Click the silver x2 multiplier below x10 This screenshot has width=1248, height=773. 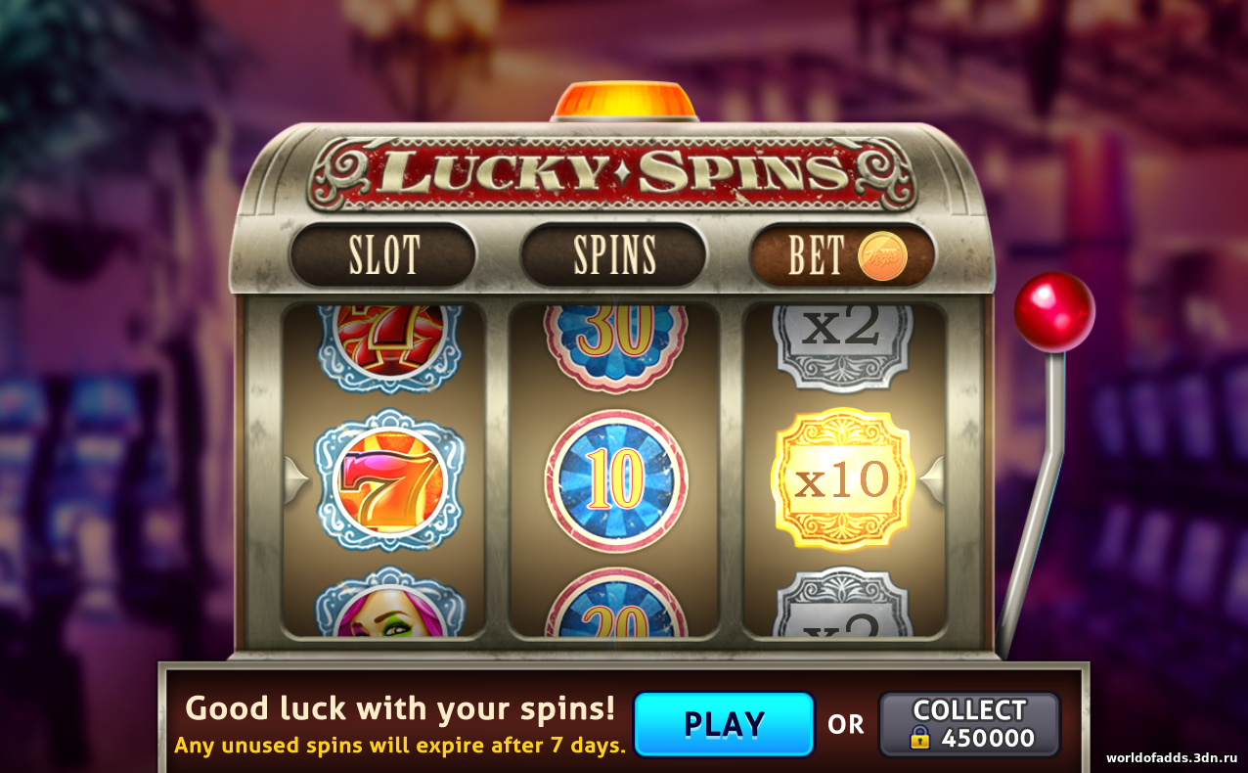coord(842,603)
